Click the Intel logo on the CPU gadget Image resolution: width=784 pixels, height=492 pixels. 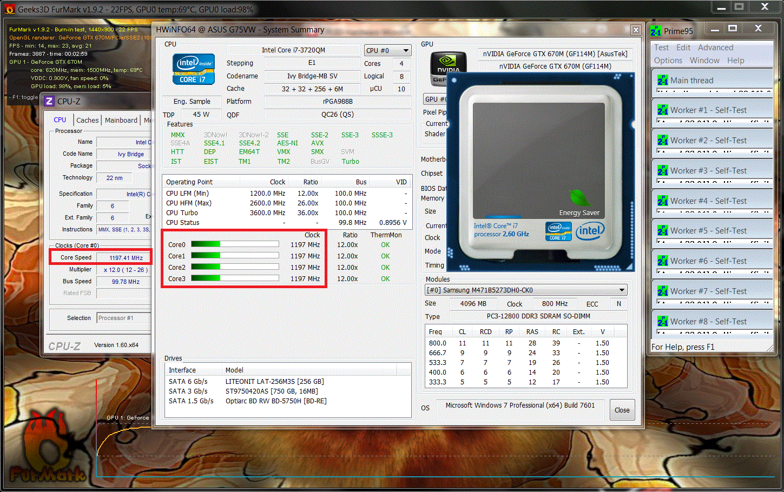click(590, 231)
